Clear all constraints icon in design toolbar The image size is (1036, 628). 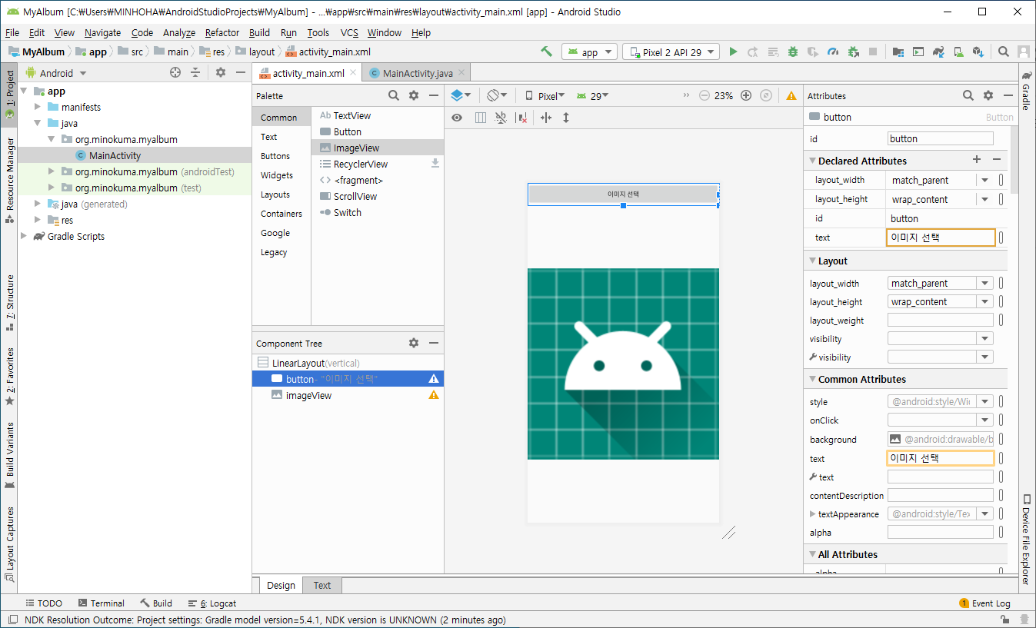[522, 118]
